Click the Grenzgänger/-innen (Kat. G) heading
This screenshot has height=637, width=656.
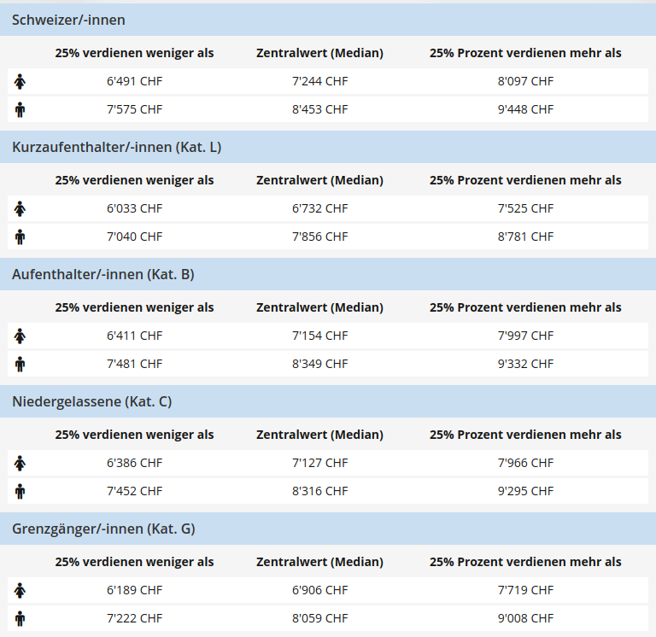tap(103, 529)
